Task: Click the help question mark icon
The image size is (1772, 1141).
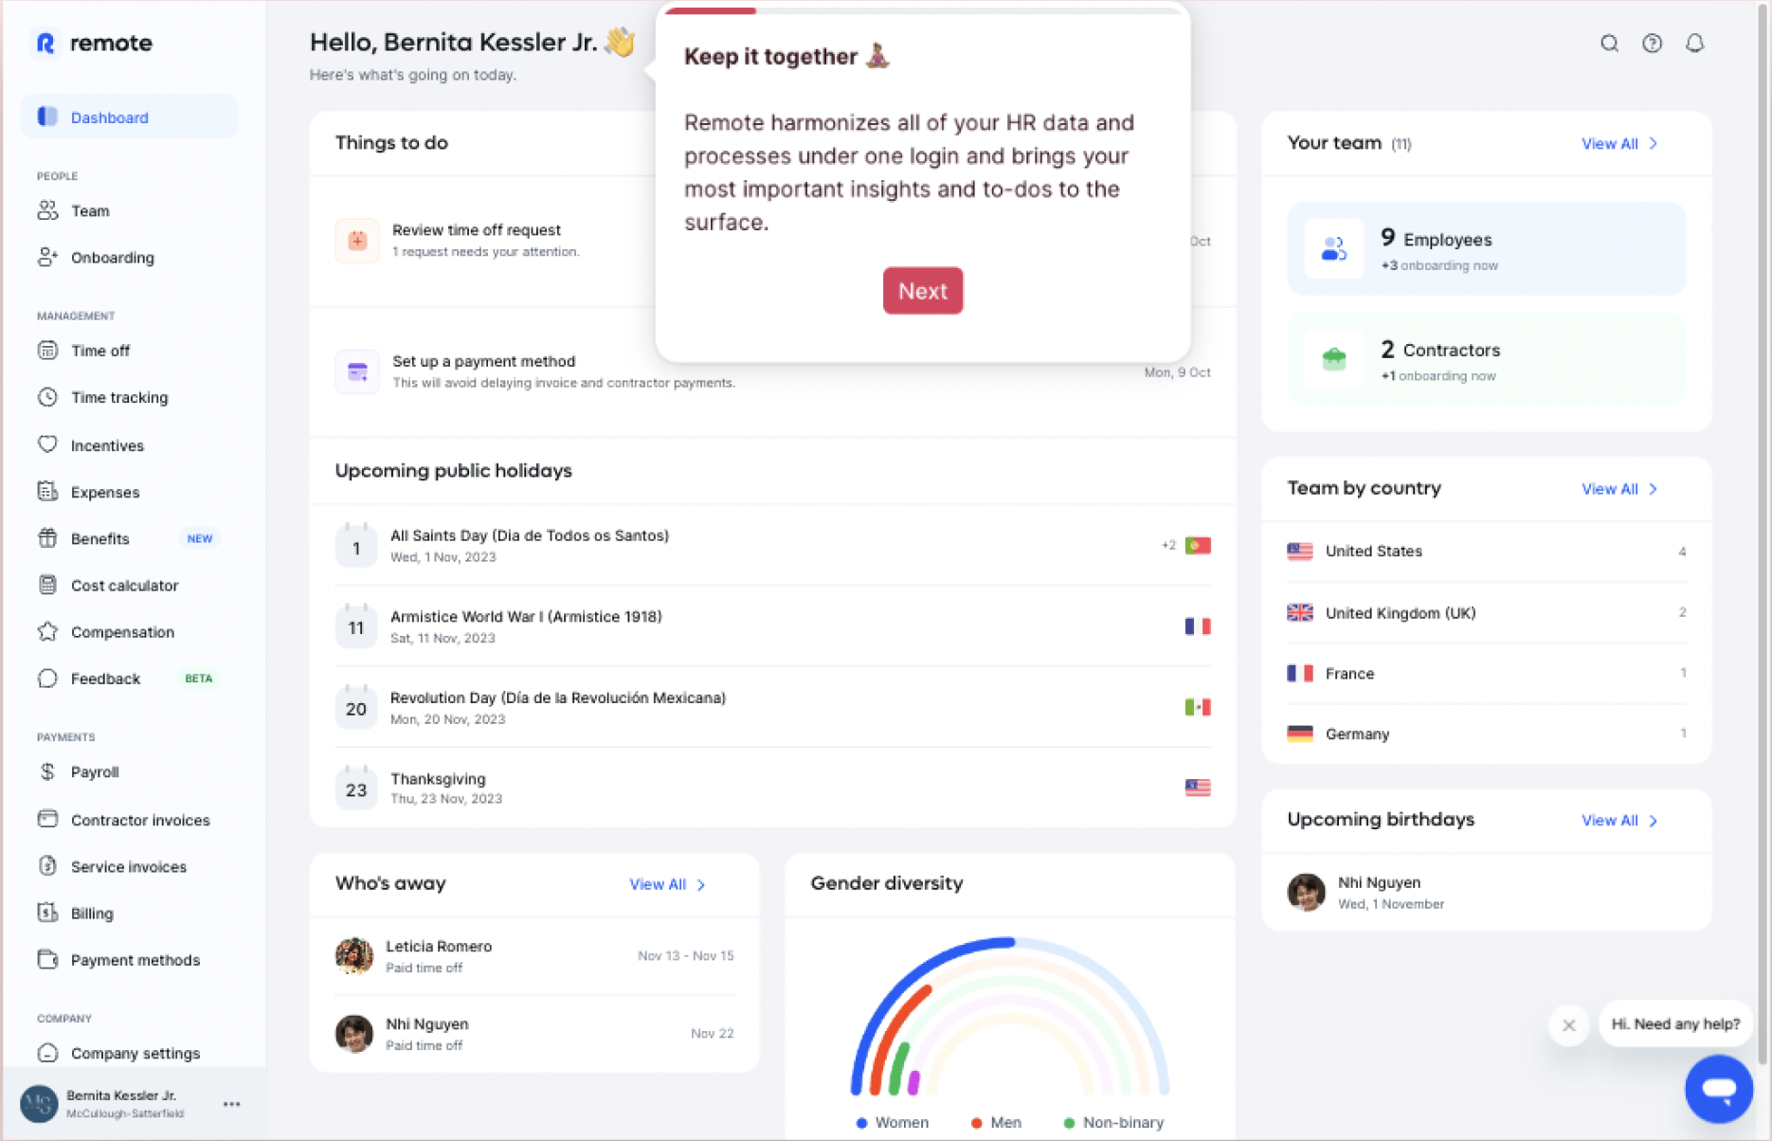Action: coord(1653,43)
